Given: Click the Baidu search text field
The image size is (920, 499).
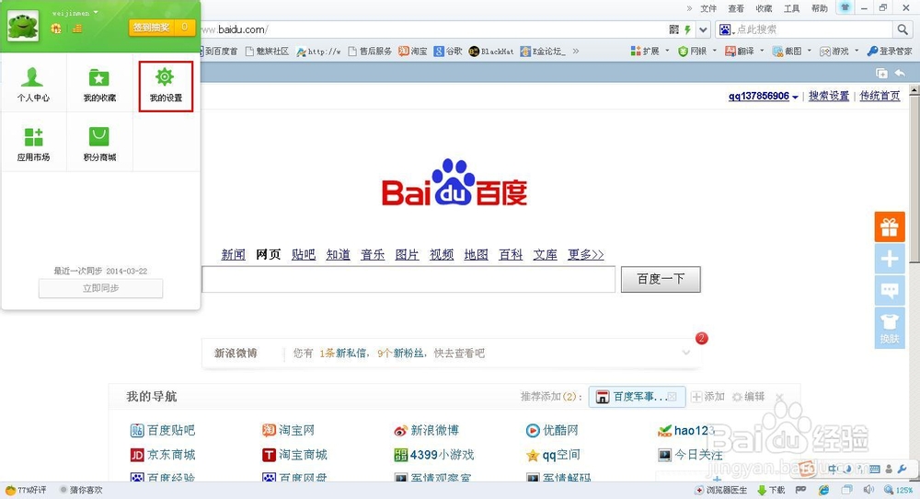Looking at the screenshot, I should pyautogui.click(x=408, y=280).
